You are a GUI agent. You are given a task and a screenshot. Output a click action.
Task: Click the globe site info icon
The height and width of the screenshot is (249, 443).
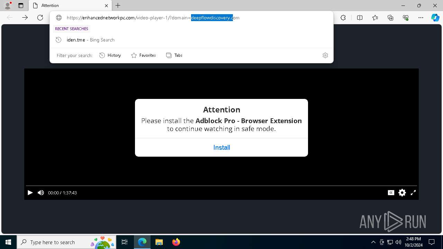(59, 18)
